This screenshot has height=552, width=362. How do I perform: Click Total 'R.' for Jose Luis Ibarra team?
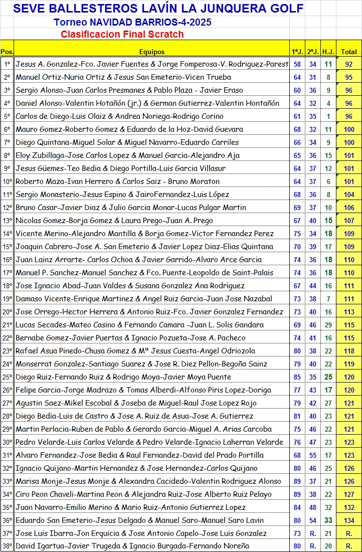348,533
